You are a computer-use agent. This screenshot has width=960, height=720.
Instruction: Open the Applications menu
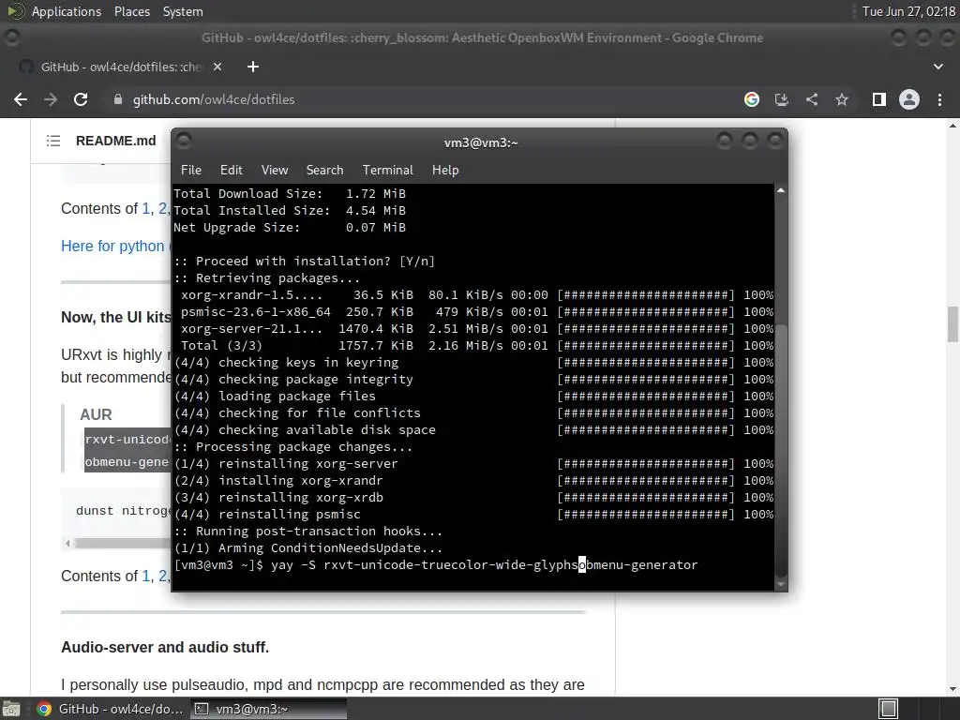click(x=67, y=11)
